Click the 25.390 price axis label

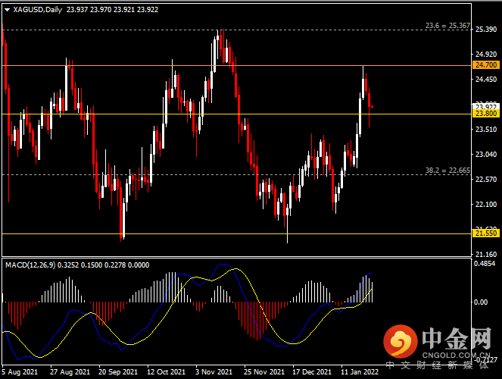click(486, 30)
